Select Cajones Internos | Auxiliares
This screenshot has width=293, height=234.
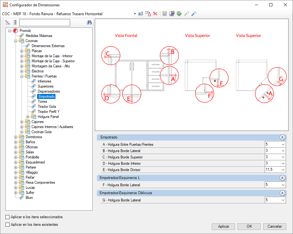click(x=52, y=127)
